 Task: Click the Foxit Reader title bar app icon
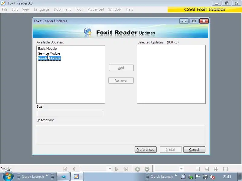coord(3,3)
